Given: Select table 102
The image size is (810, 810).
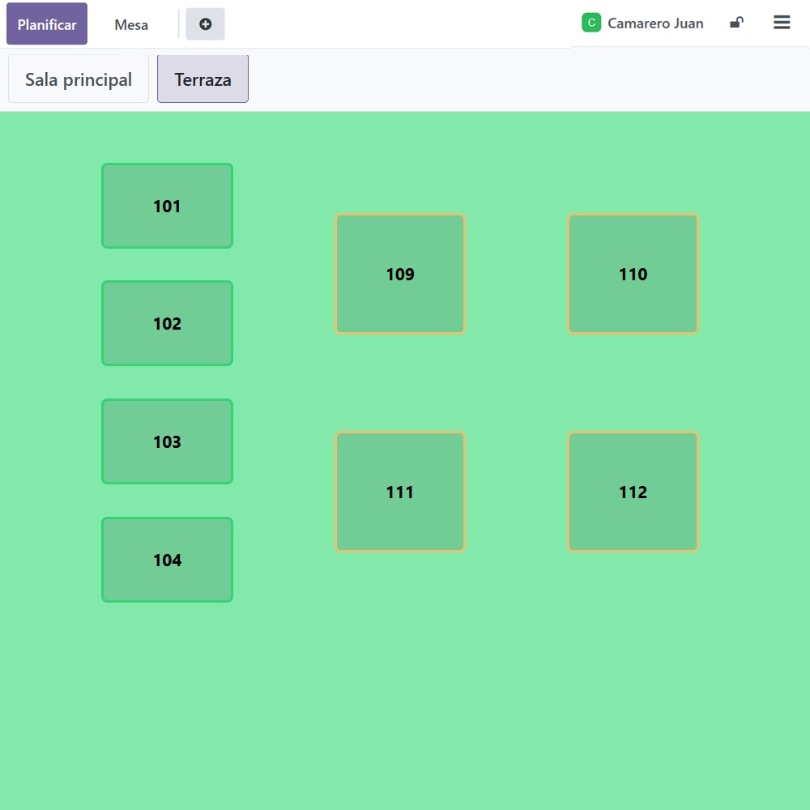Looking at the screenshot, I should coord(167,323).
